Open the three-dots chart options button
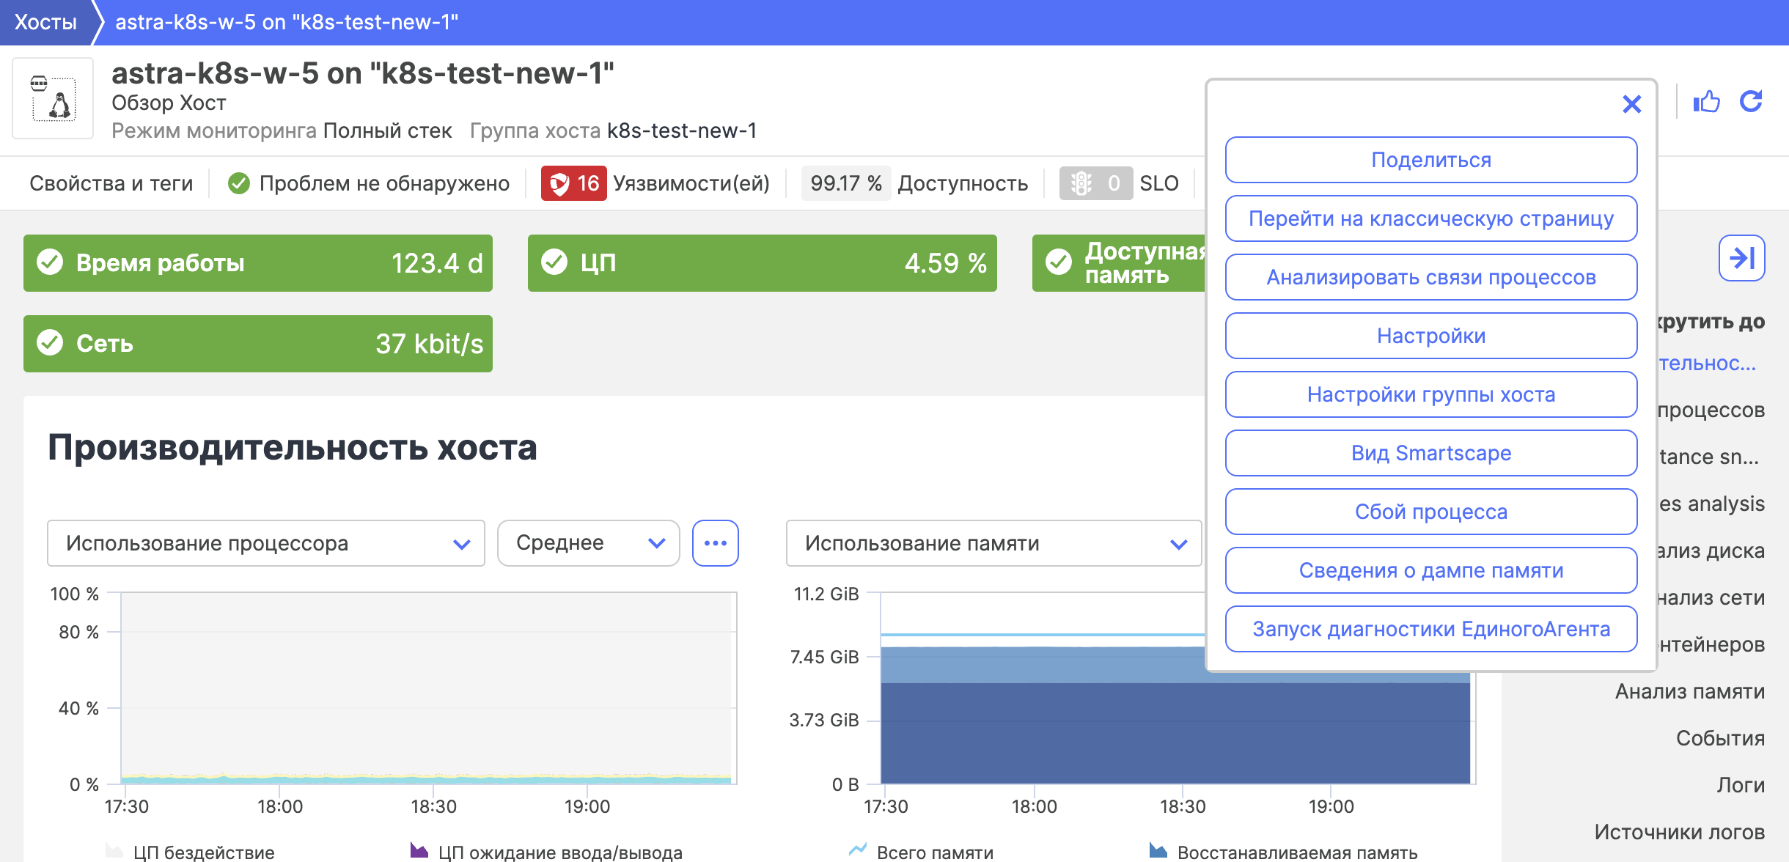The width and height of the screenshot is (1789, 862). pyautogui.click(x=715, y=543)
